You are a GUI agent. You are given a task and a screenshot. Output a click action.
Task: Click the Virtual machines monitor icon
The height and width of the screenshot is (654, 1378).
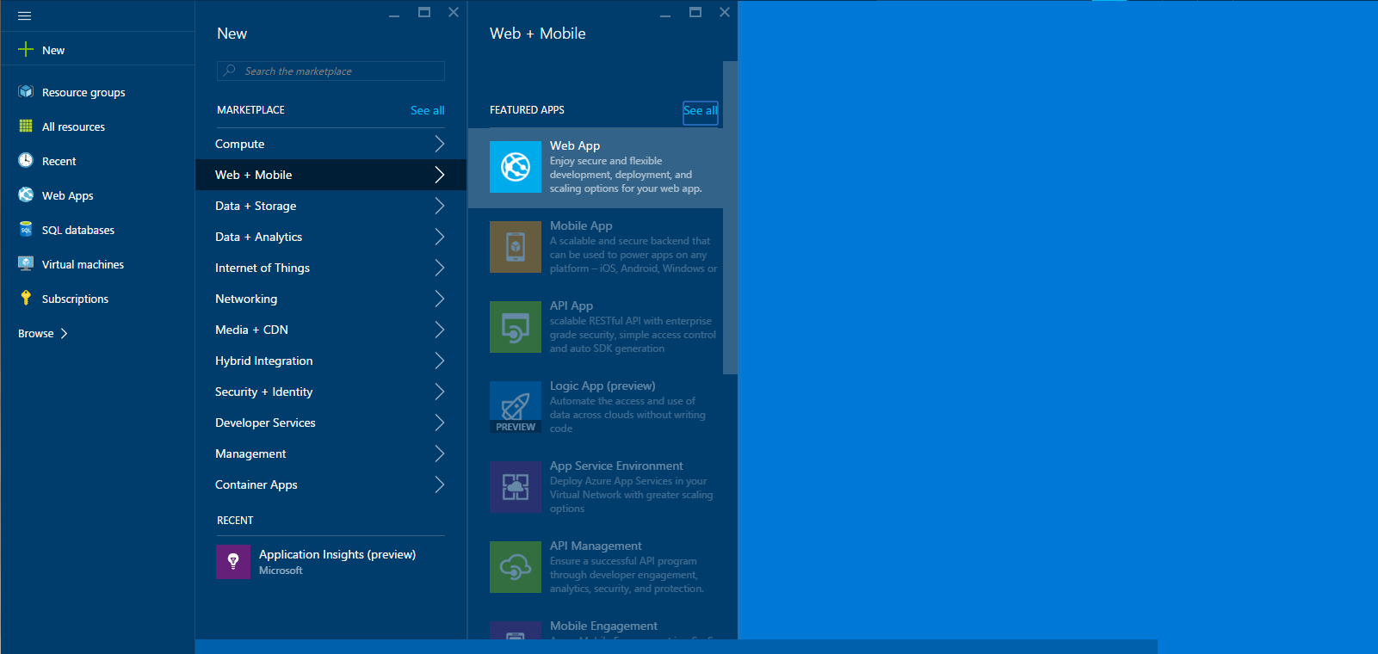(x=26, y=263)
